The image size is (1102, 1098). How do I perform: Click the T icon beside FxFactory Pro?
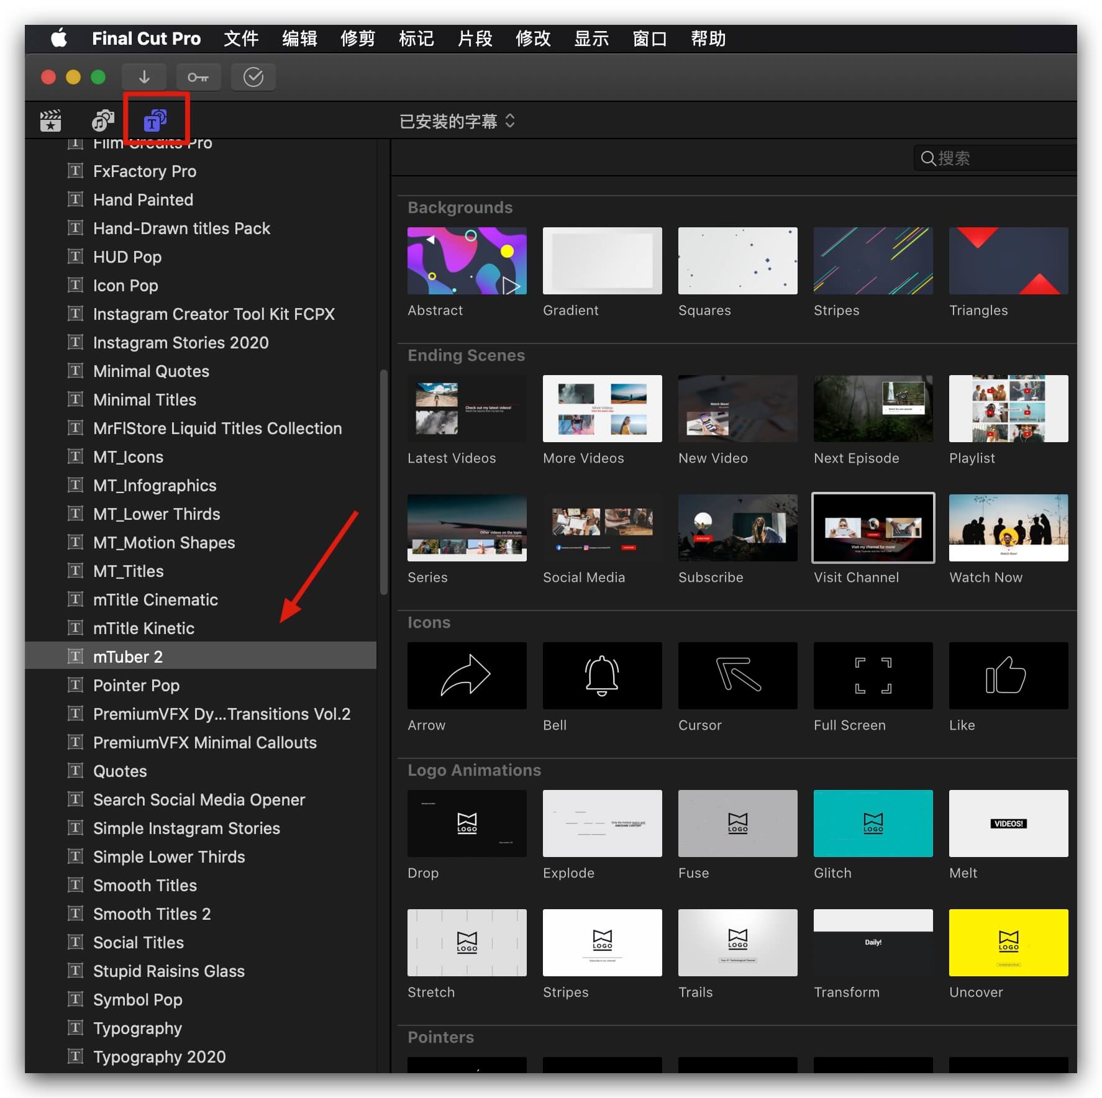[x=75, y=171]
